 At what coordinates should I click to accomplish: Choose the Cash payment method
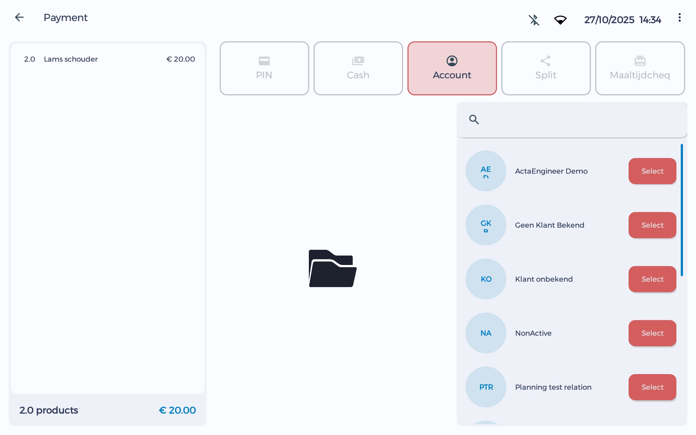(358, 69)
